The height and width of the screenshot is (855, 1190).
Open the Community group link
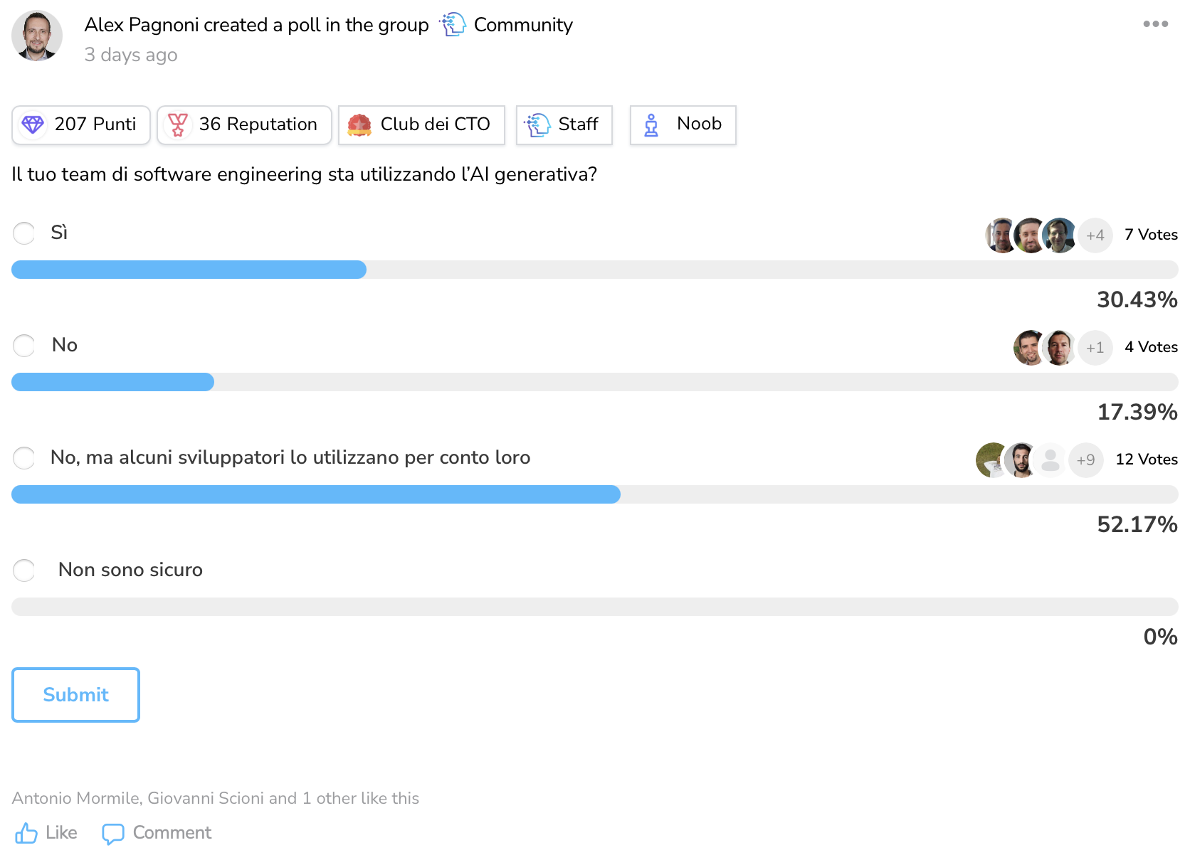tap(523, 25)
